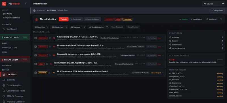Click the compliance icon on Firmware CISA-KEV row
The image size is (227, 103).
(50, 47)
